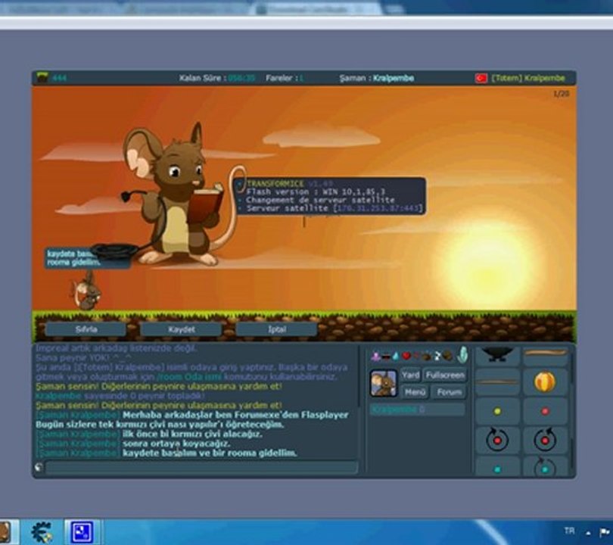613x545 pixels.
Task: Click the Kalan Süre timer text
Action: coord(217,78)
